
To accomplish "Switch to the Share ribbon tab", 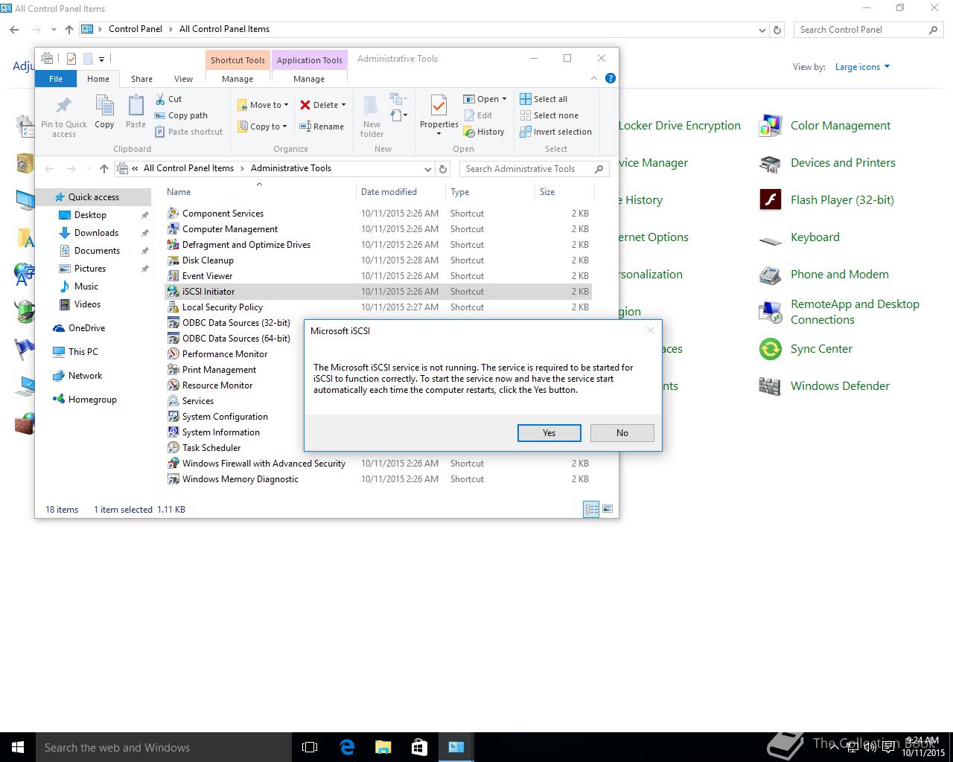I will coord(141,79).
